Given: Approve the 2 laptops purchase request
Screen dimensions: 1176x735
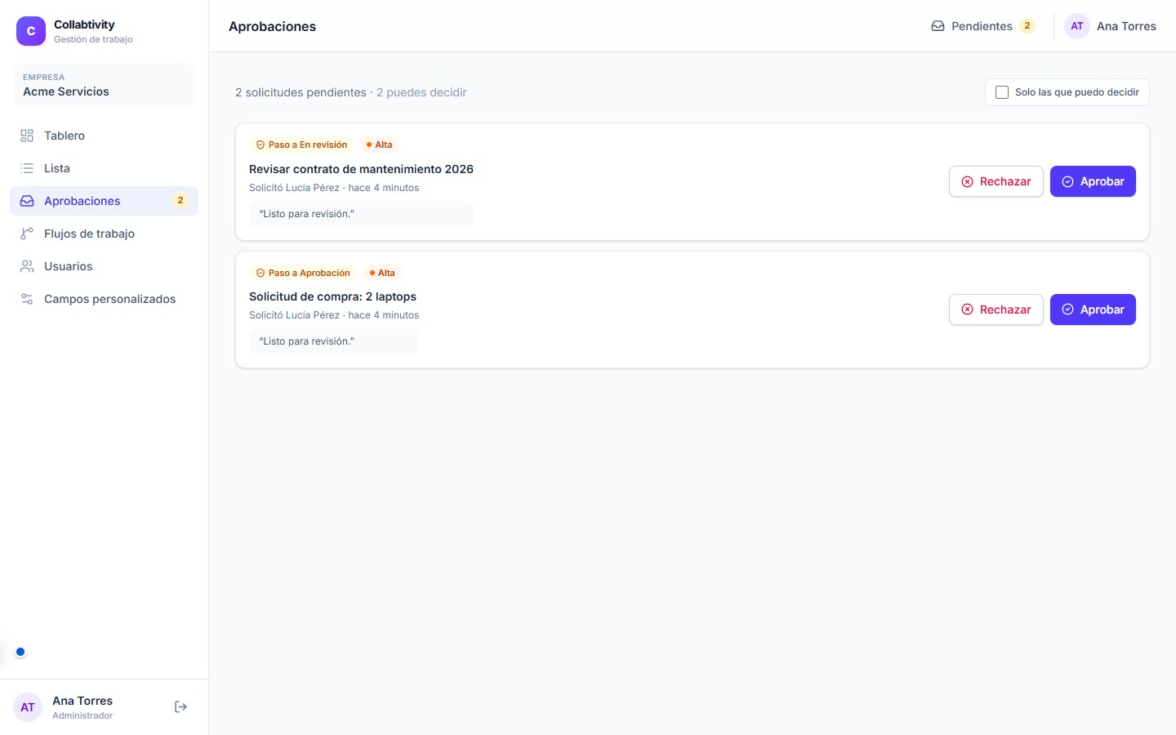Looking at the screenshot, I should (x=1093, y=310).
